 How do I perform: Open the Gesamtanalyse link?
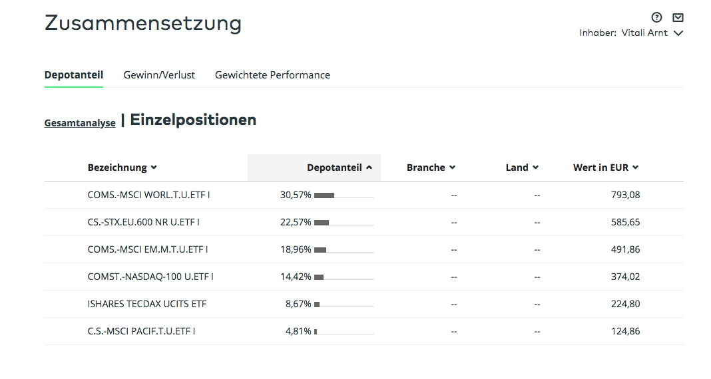point(80,123)
